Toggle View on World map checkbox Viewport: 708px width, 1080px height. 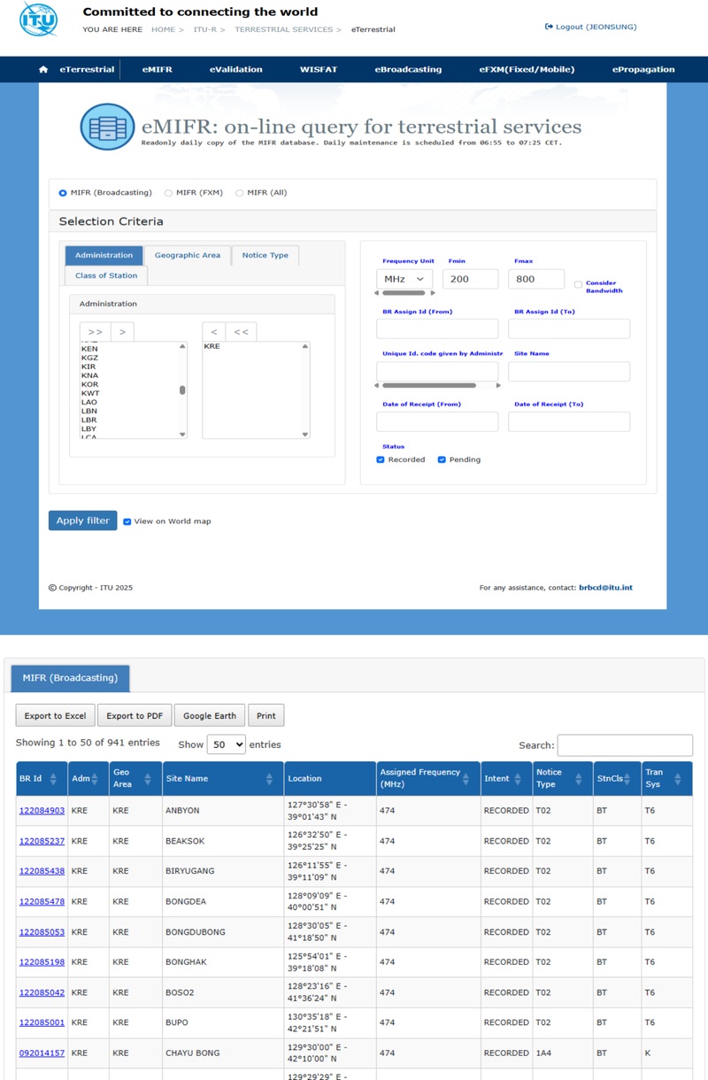(x=127, y=521)
